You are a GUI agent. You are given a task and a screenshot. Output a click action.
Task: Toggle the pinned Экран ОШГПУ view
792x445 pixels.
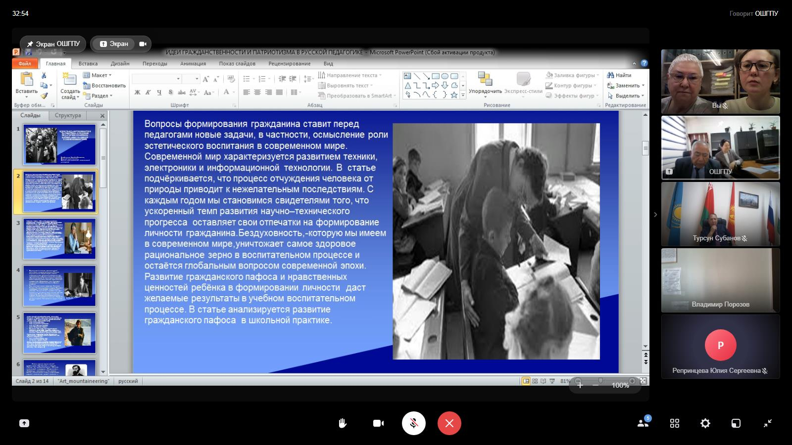53,44
